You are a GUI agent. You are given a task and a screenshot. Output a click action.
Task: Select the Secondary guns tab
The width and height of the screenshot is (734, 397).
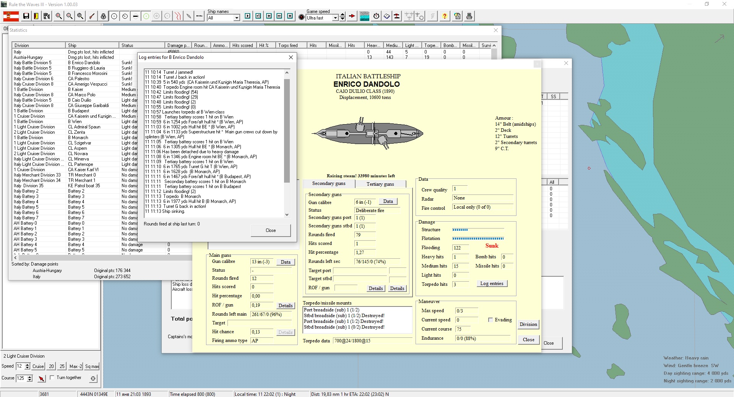tap(328, 183)
